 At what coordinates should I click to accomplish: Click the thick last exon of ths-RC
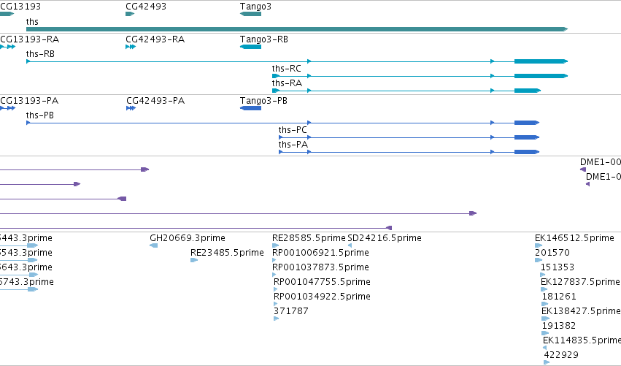tap(541, 76)
